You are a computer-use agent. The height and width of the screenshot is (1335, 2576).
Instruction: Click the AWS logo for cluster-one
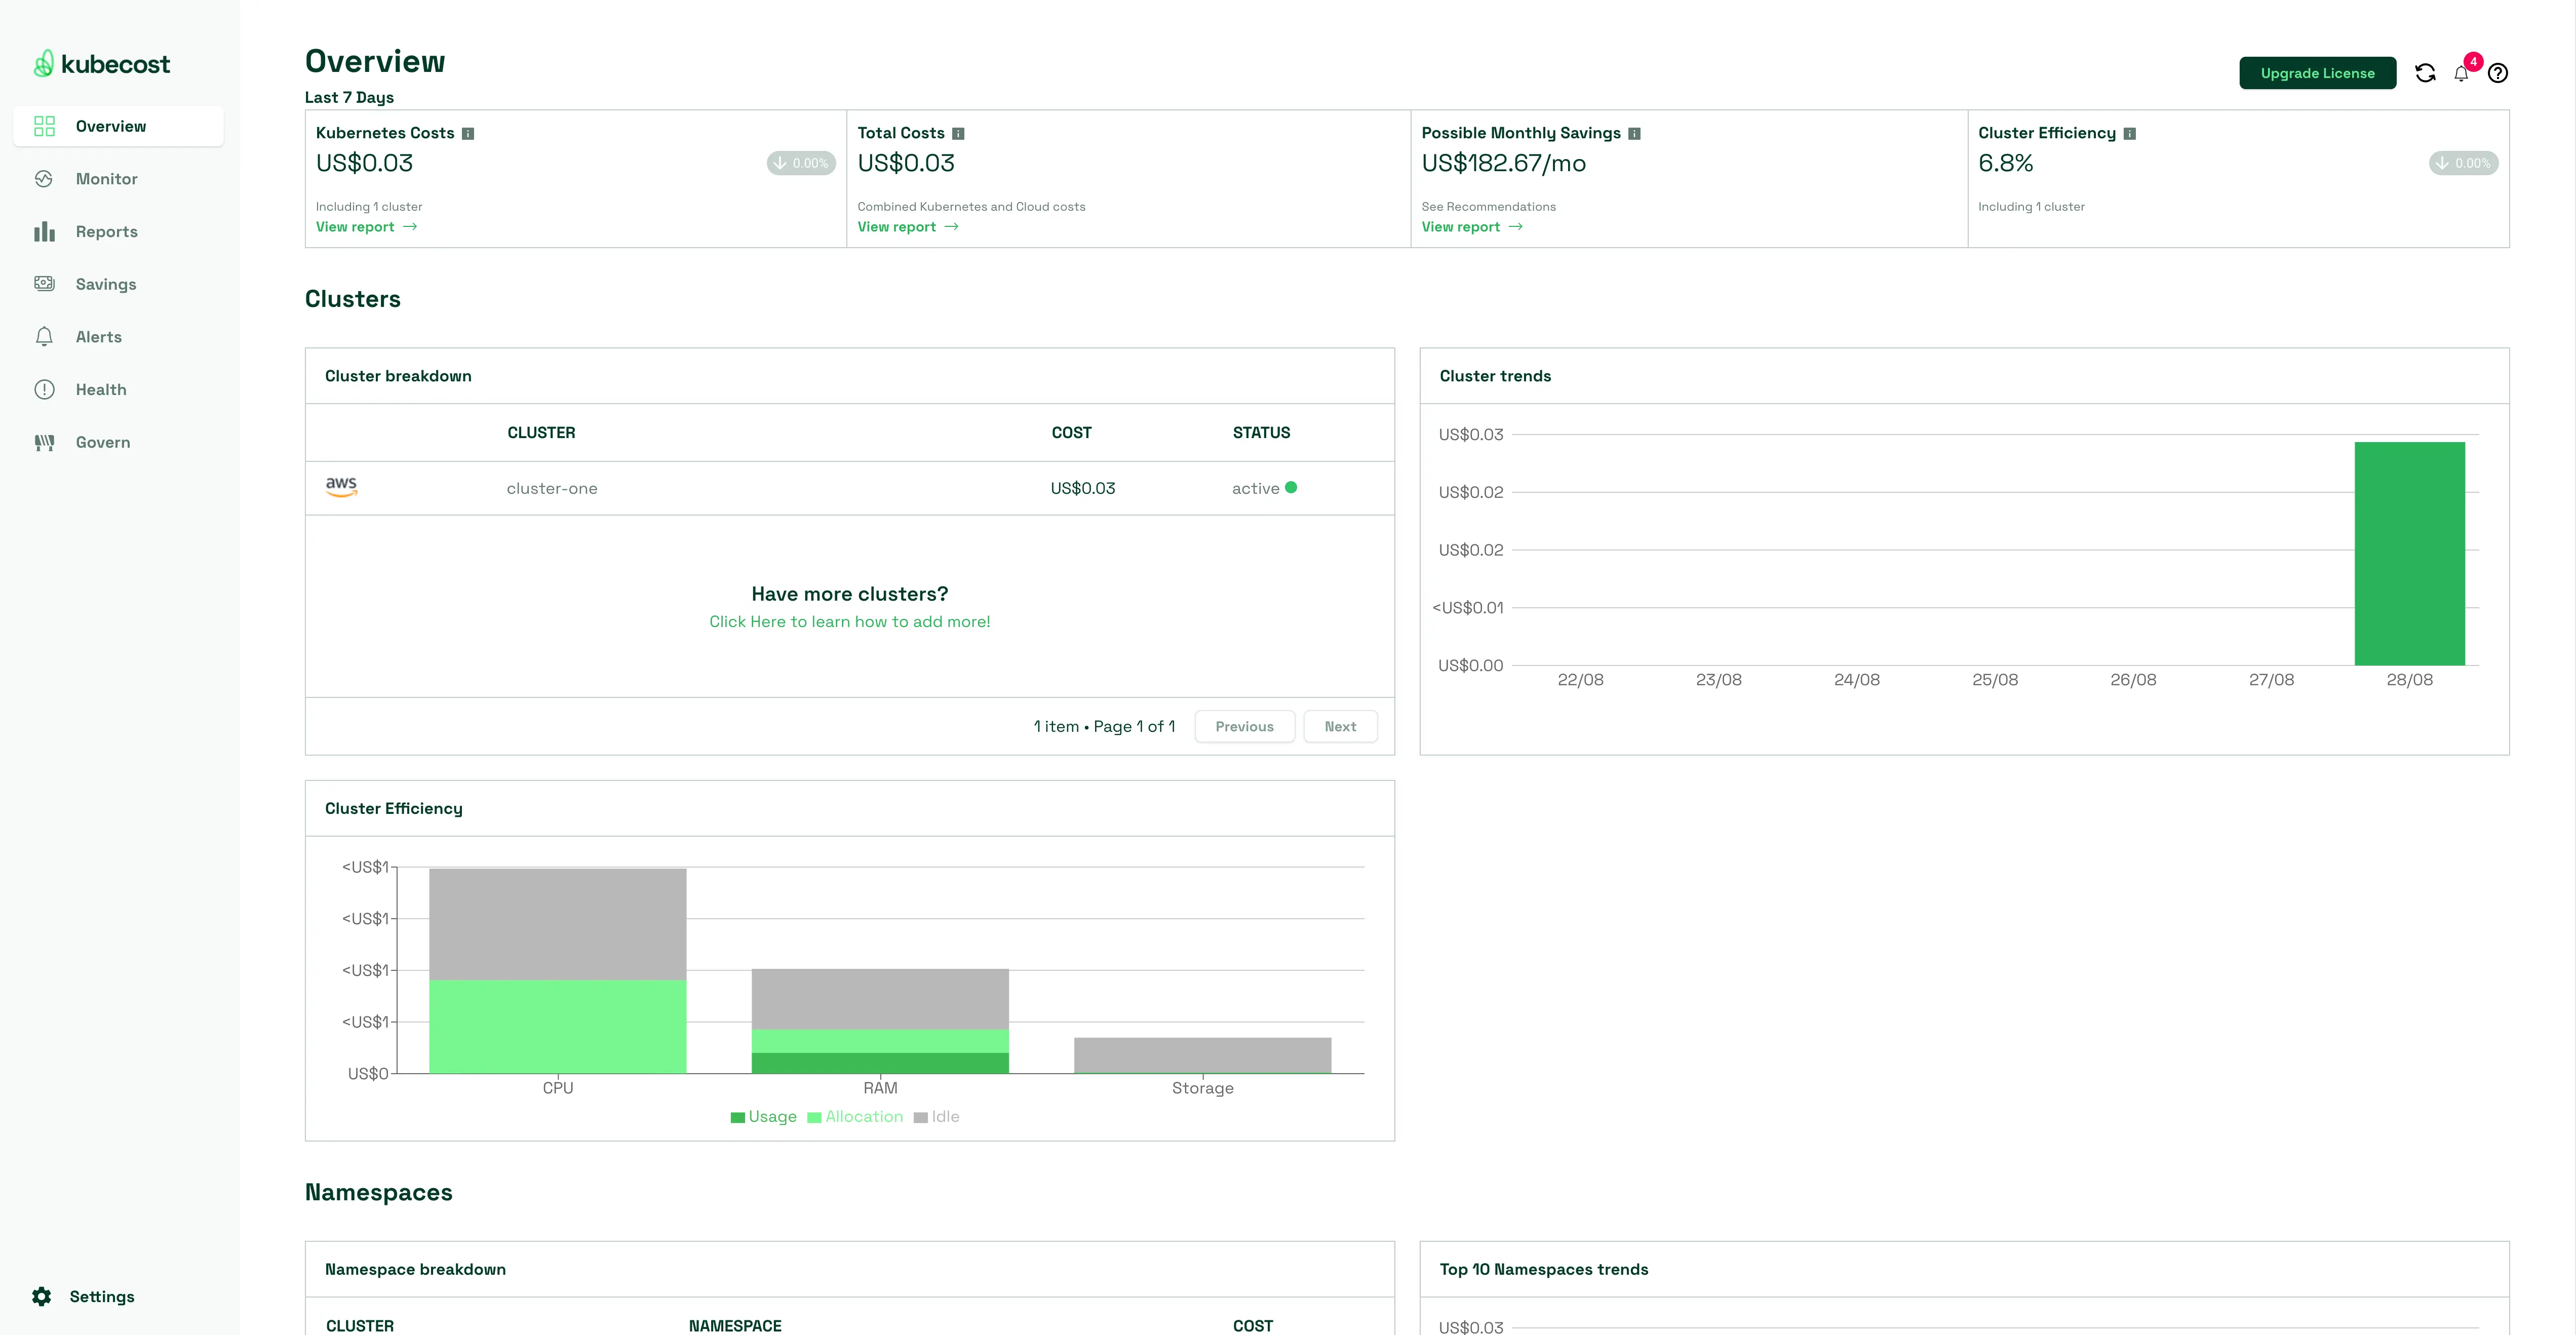(341, 487)
